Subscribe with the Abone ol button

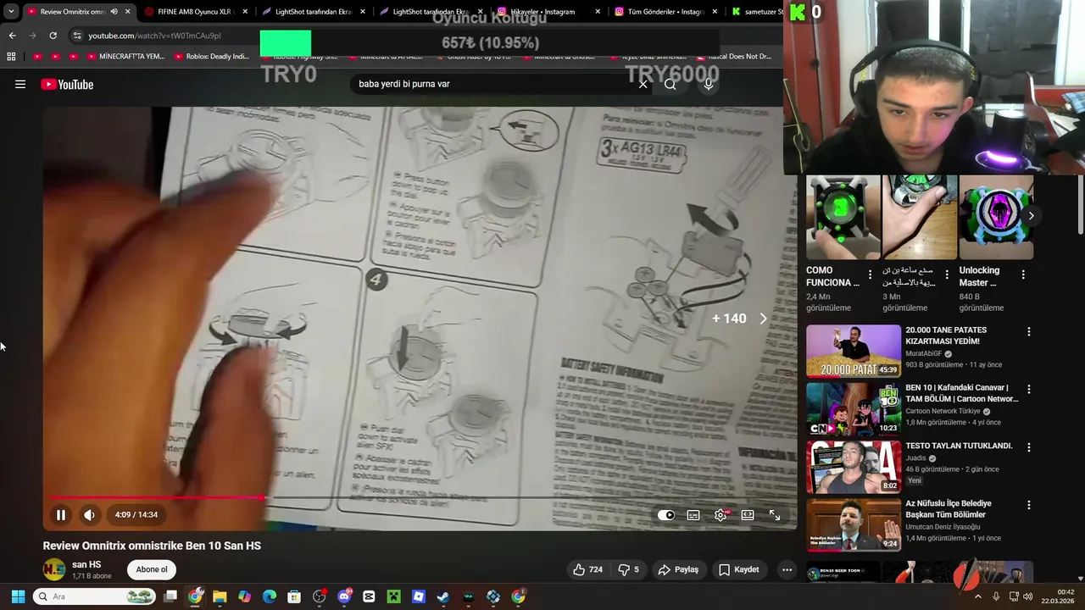152,569
